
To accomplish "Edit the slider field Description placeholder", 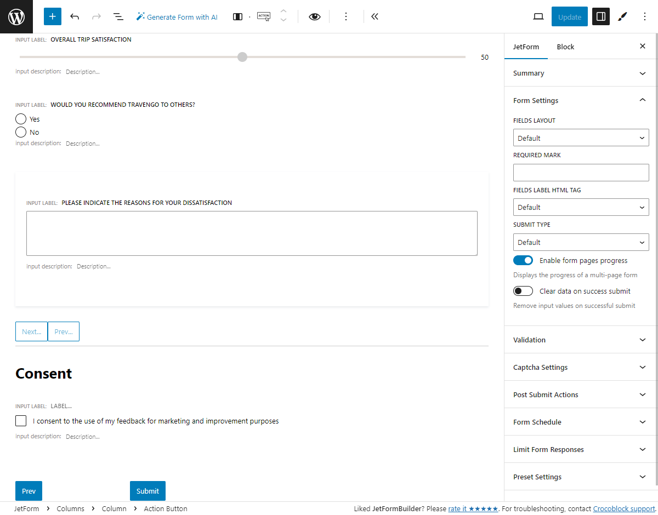I will click(83, 72).
